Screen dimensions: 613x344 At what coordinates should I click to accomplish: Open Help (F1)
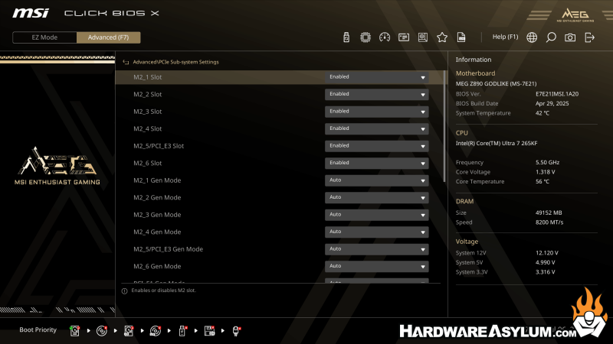(x=505, y=37)
